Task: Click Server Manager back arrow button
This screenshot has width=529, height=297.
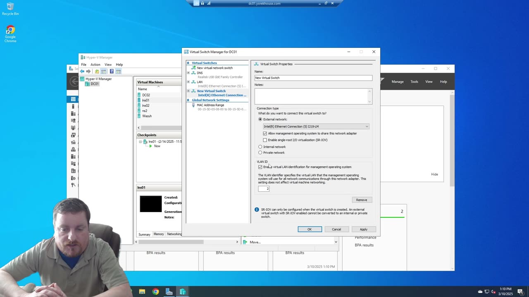Action: (74, 81)
